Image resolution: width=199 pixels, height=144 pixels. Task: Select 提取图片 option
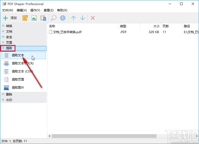[24, 88]
